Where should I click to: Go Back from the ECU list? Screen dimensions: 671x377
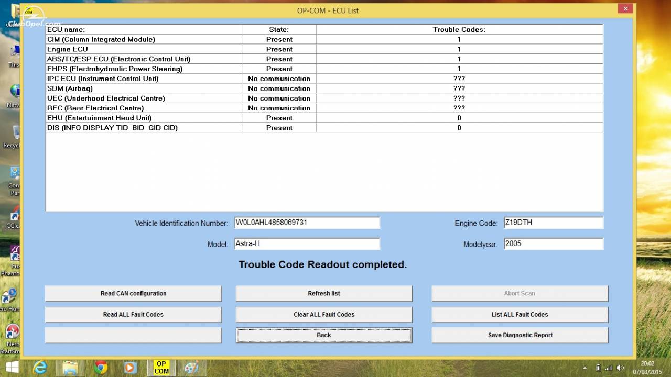324,335
